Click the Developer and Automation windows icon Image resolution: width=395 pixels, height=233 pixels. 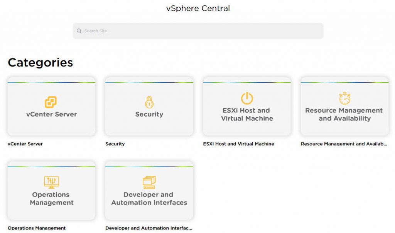tap(149, 182)
